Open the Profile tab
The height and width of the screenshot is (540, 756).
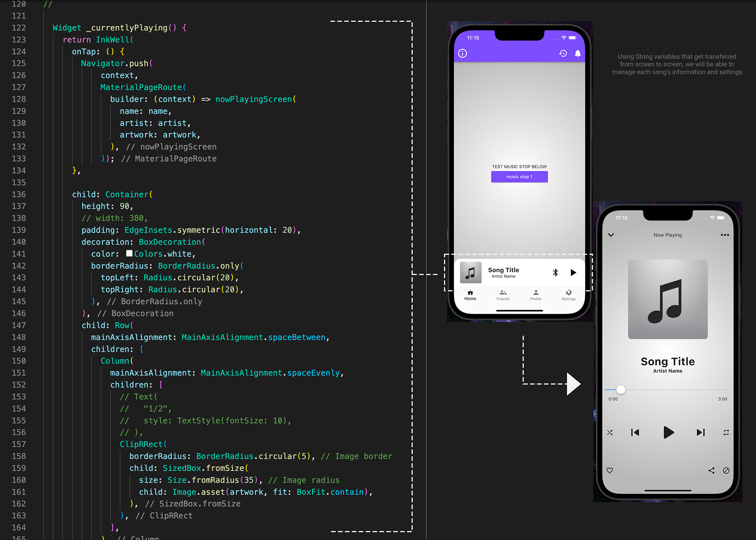535,295
